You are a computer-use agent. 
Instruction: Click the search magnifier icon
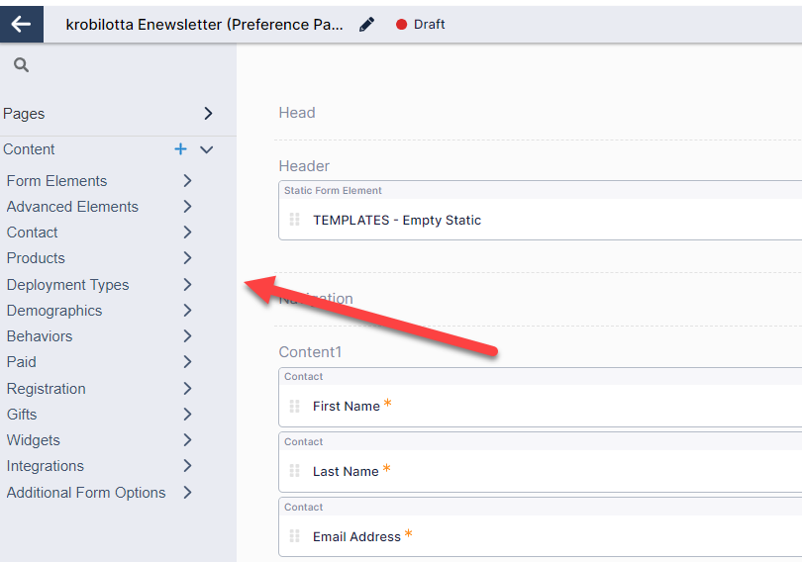pyautogui.click(x=22, y=65)
